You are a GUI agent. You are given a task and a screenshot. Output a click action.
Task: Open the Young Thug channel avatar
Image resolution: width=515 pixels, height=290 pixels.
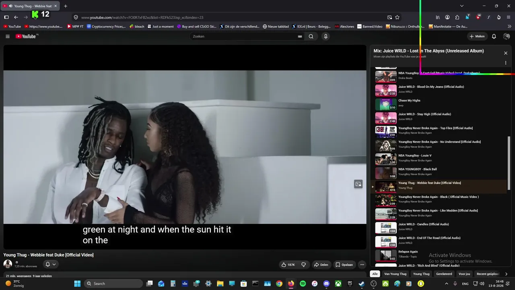(8, 264)
